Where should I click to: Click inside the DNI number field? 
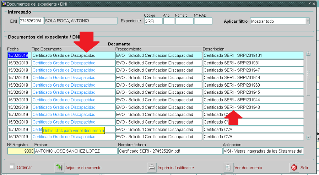(x=31, y=21)
